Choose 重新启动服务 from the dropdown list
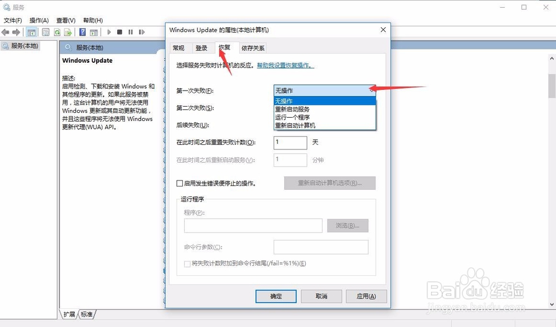 tap(325, 109)
